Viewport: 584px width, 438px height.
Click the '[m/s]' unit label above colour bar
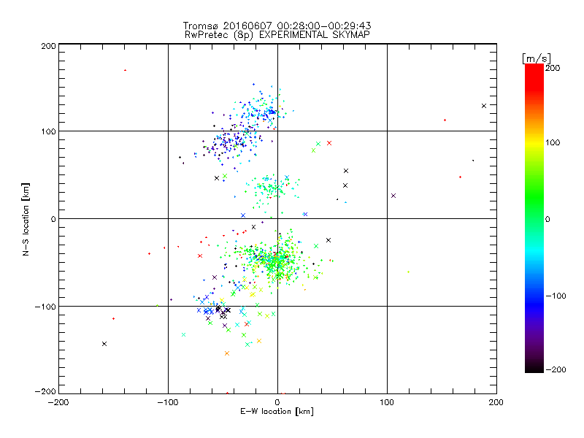[x=537, y=58]
